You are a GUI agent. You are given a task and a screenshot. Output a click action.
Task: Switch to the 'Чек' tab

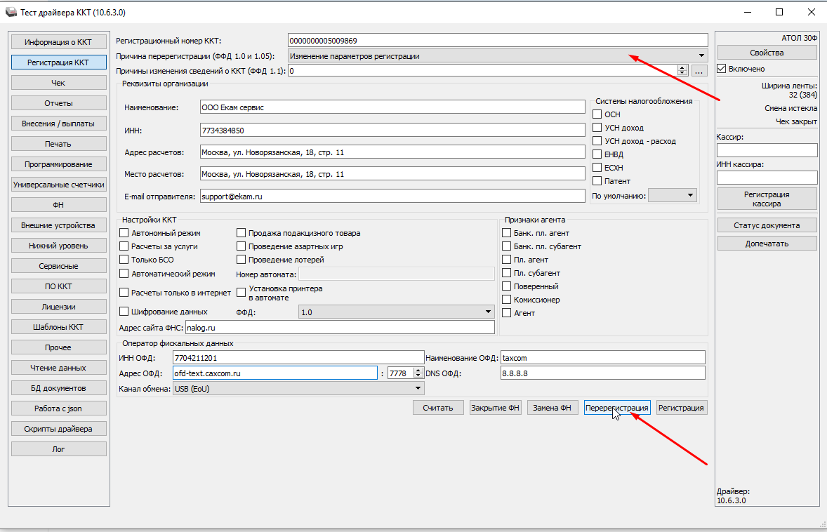click(x=58, y=83)
